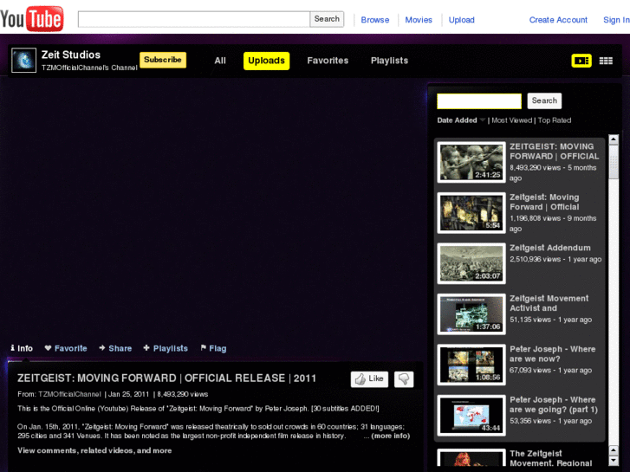Click the YouTube logo

pos(32,18)
